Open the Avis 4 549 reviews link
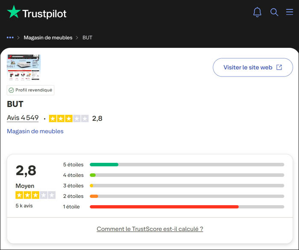This screenshot has width=299, height=250. pyautogui.click(x=23, y=118)
